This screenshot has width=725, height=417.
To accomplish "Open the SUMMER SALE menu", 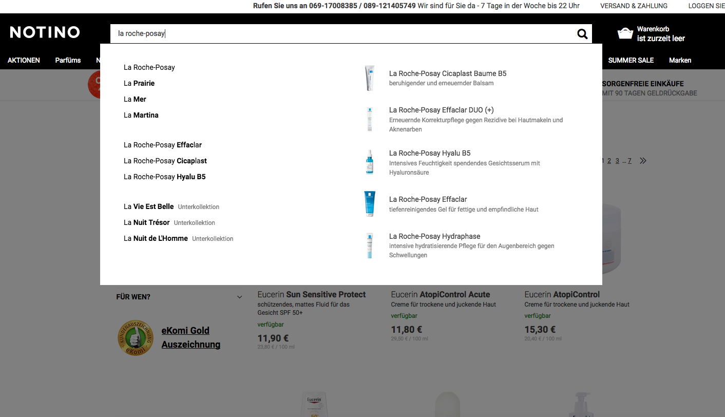I will [631, 60].
